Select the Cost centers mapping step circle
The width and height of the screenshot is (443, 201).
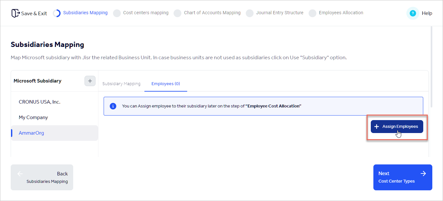(117, 13)
